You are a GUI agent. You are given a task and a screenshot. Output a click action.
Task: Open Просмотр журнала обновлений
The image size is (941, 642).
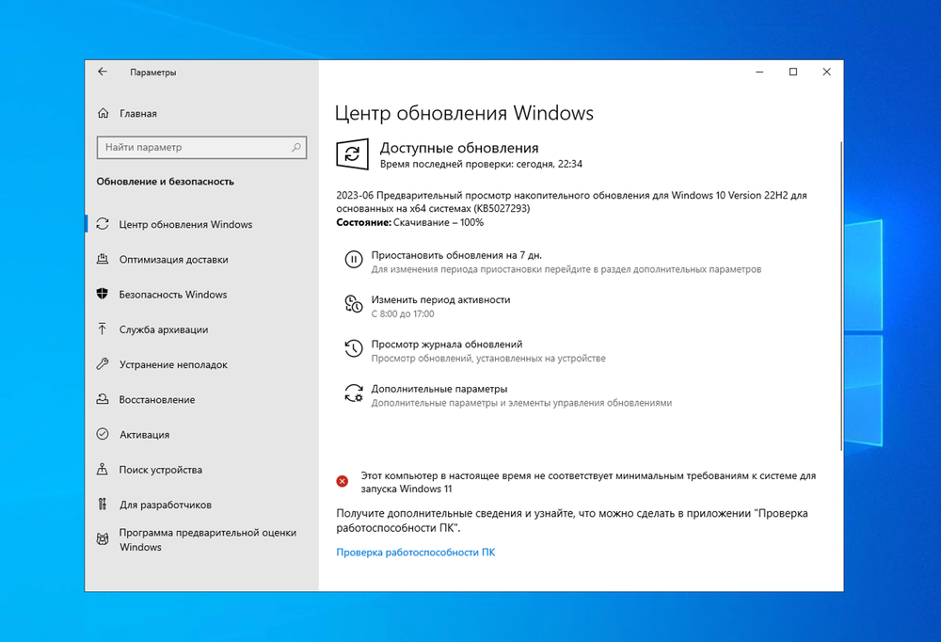(446, 345)
